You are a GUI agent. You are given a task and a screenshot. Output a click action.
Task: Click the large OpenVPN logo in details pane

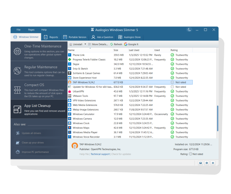75,146
